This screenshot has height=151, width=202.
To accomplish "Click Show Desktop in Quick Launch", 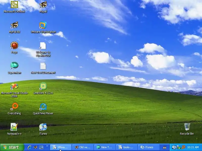I will [41, 147].
